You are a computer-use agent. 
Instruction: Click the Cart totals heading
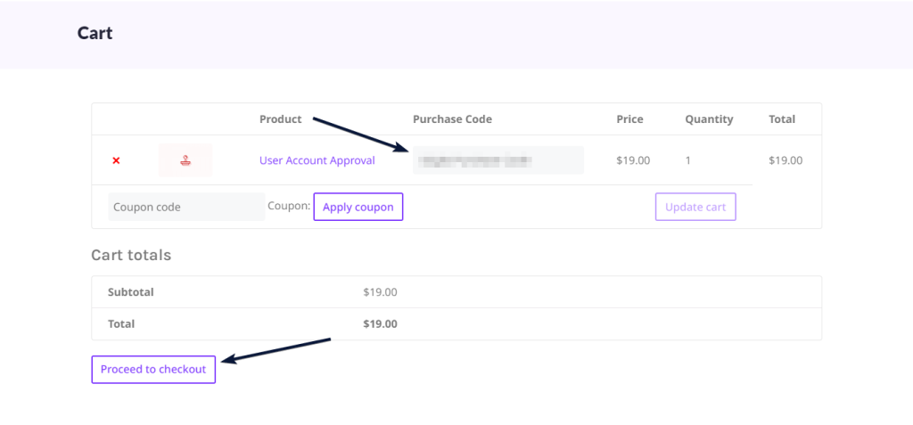tap(131, 255)
